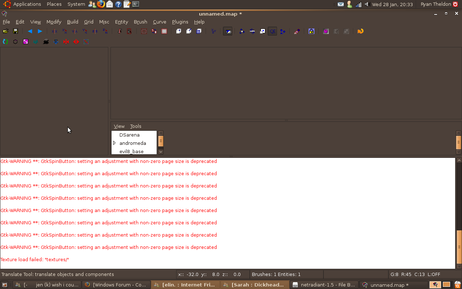Select the Scale tool
This screenshot has width=462, height=289.
click(262, 31)
